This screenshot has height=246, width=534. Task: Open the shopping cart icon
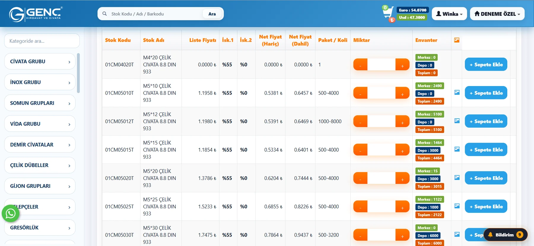click(x=388, y=13)
